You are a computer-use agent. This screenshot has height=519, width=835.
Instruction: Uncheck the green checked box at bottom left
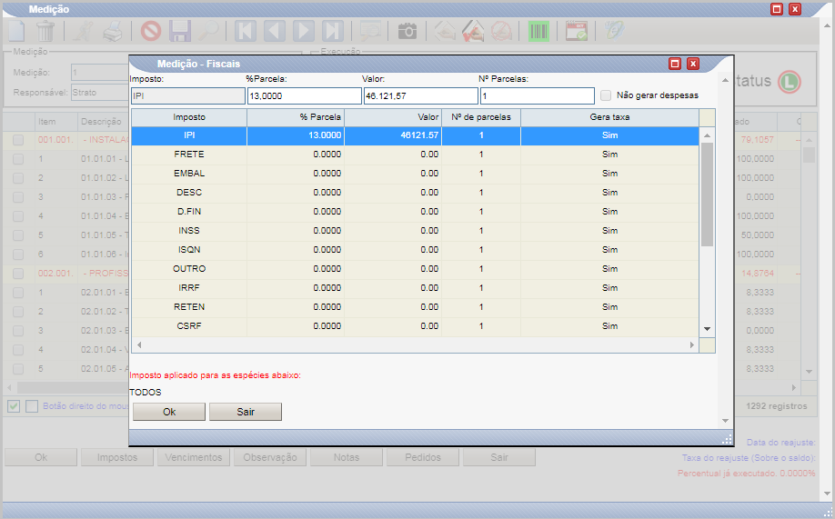click(x=14, y=406)
